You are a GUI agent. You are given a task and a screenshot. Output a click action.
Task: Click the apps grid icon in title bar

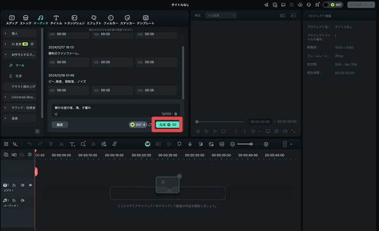317,4
